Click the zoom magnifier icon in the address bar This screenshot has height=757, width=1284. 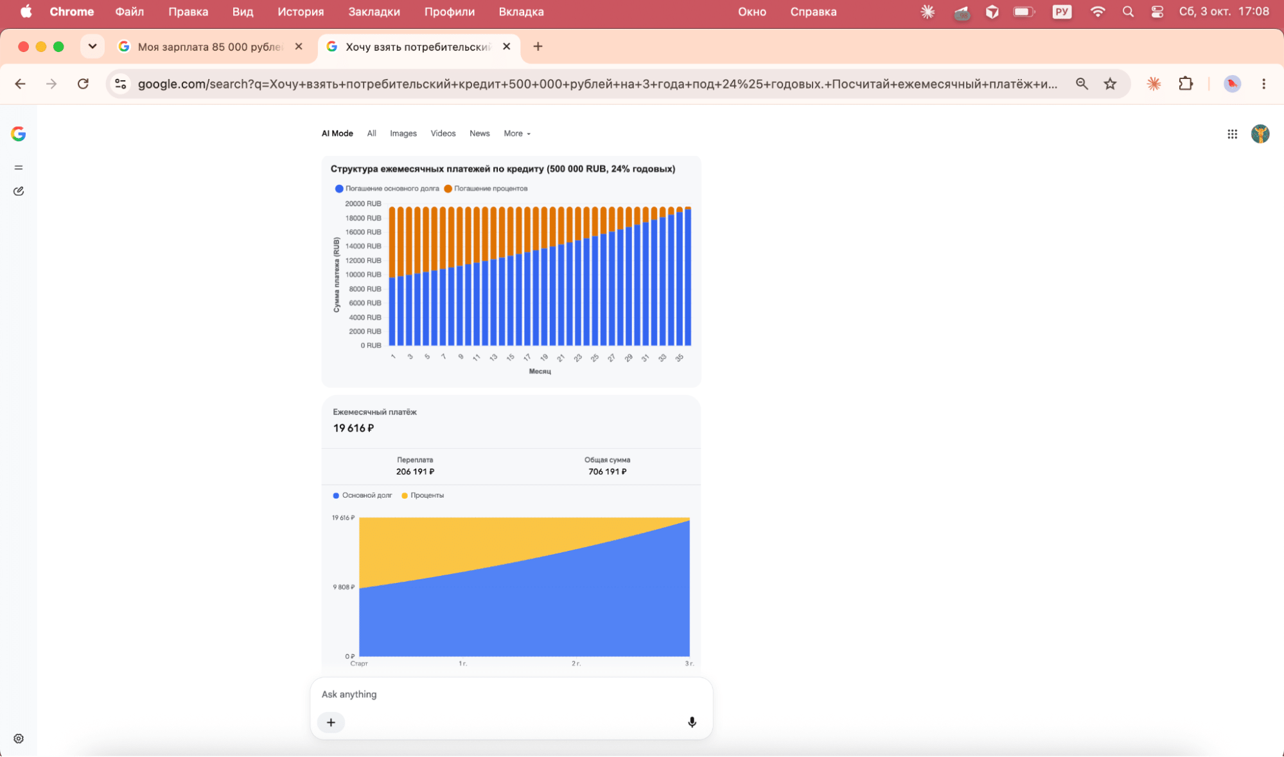tap(1082, 83)
